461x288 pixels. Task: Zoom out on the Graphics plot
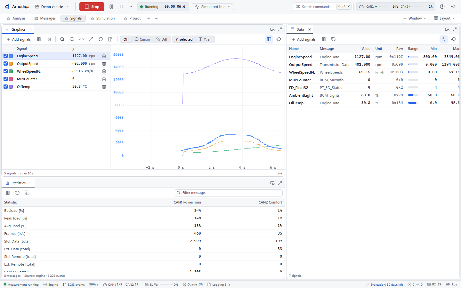[72, 39]
